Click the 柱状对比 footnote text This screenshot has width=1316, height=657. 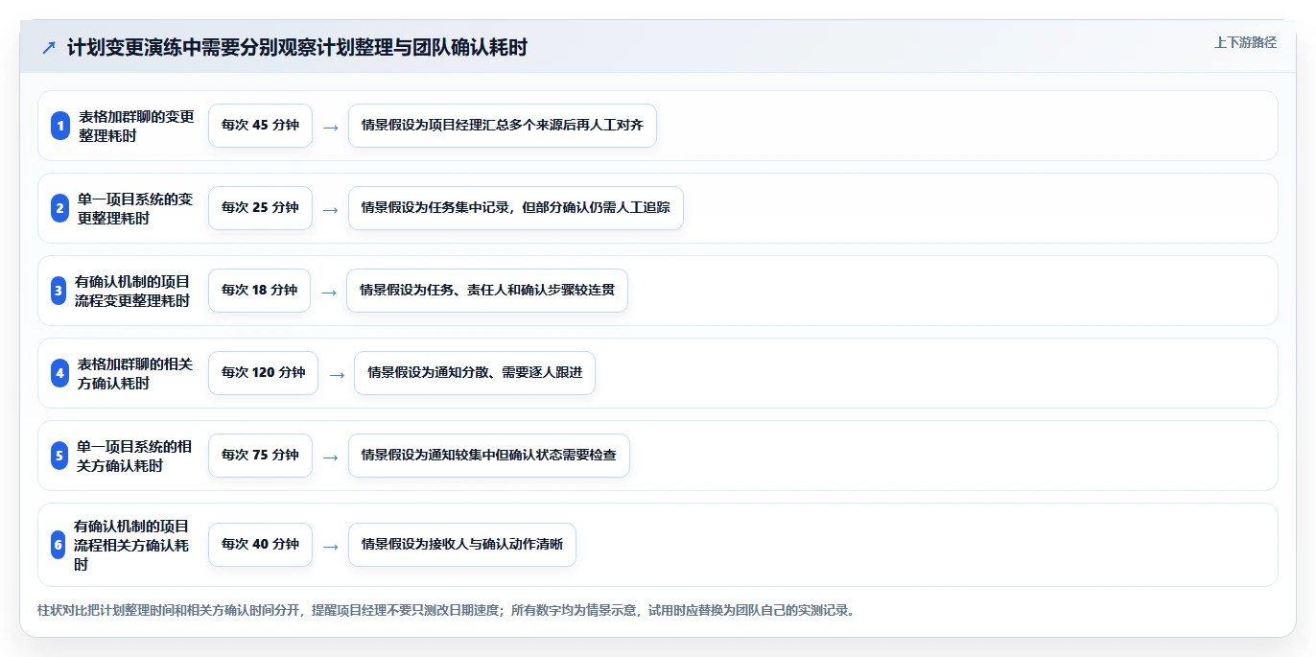446,610
